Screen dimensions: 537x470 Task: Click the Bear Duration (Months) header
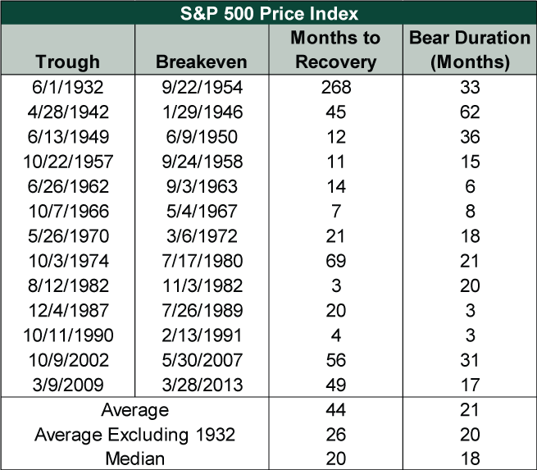coord(470,49)
